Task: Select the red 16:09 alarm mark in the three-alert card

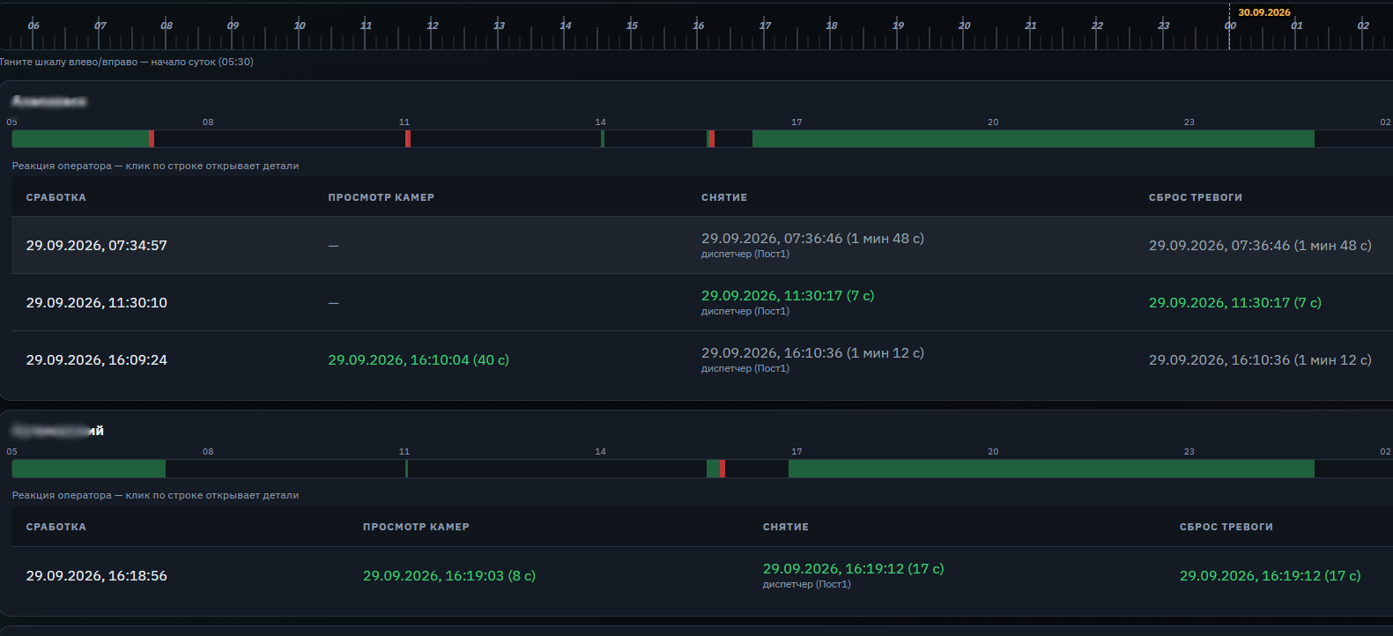Action: (x=712, y=138)
